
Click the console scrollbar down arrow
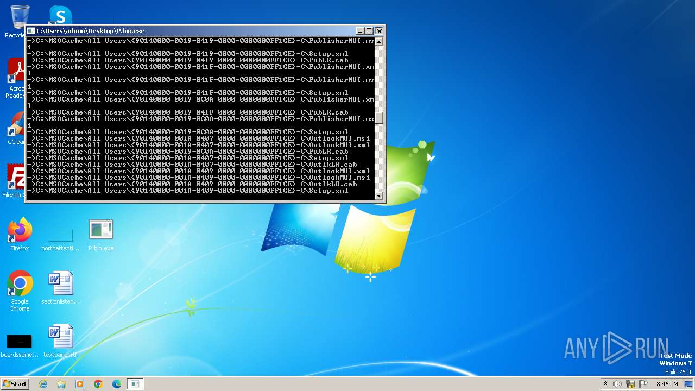pyautogui.click(x=379, y=196)
